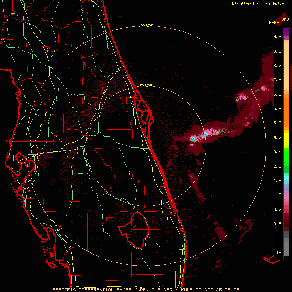
Task: Click the 6.6 value on the color scale
Action: pyautogui.click(x=277, y=94)
